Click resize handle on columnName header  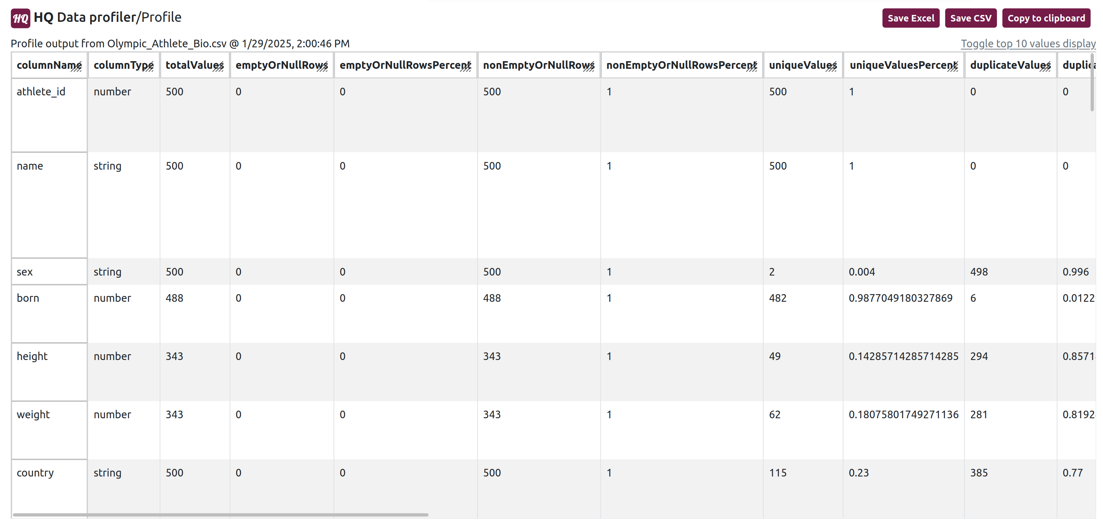(77, 68)
